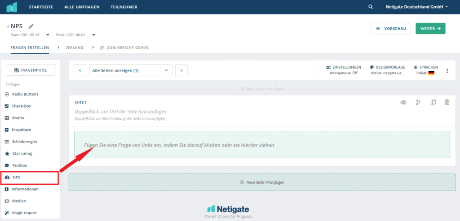Insert an Informationen element
Viewport: 460px width, 221px height.
(x=22, y=189)
